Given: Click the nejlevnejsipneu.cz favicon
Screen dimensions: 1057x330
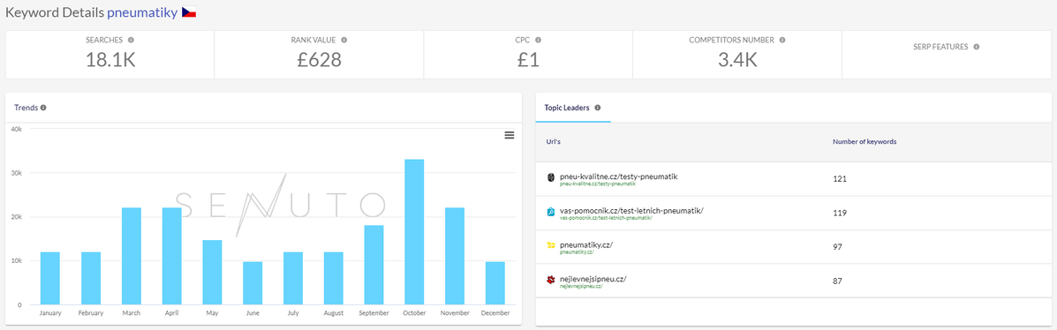Looking at the screenshot, I should 551,280.
